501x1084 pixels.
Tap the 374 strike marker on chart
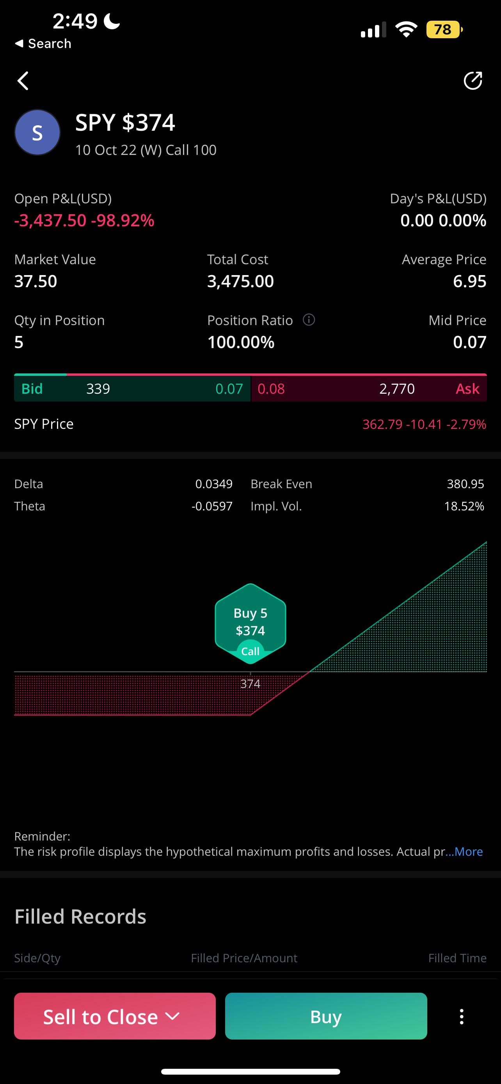(250, 684)
